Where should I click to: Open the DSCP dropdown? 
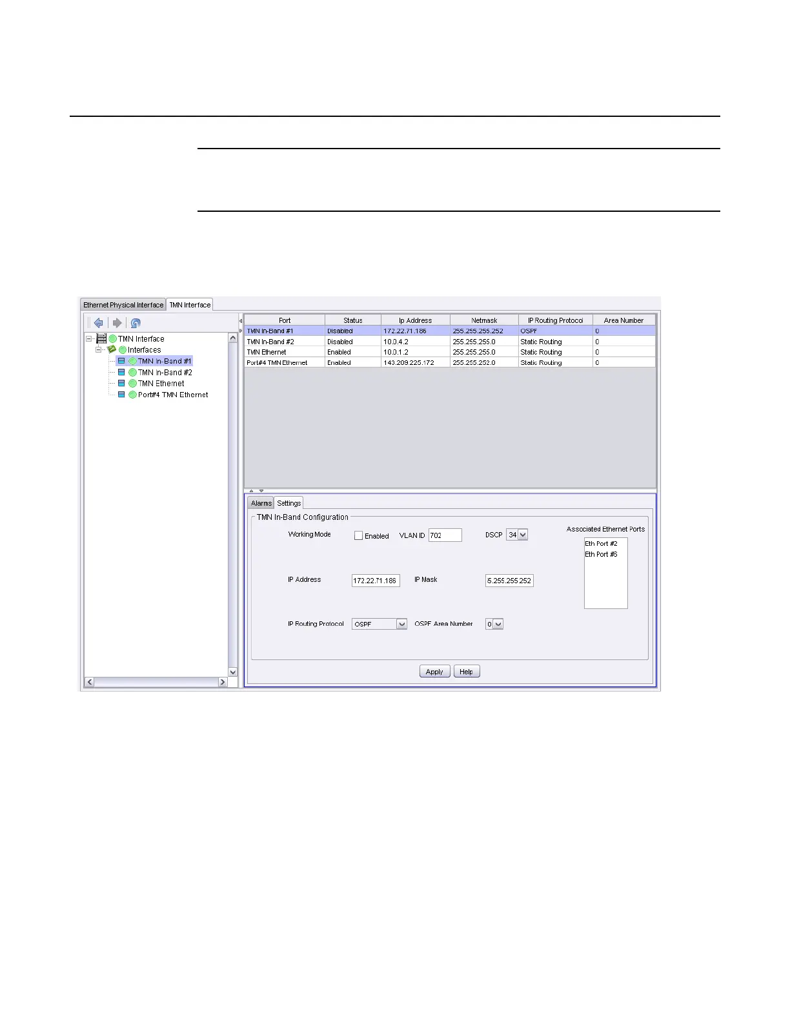(x=523, y=535)
